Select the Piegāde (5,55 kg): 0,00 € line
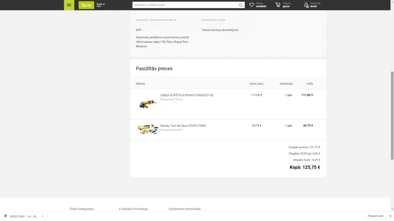 pyautogui.click(x=305, y=154)
